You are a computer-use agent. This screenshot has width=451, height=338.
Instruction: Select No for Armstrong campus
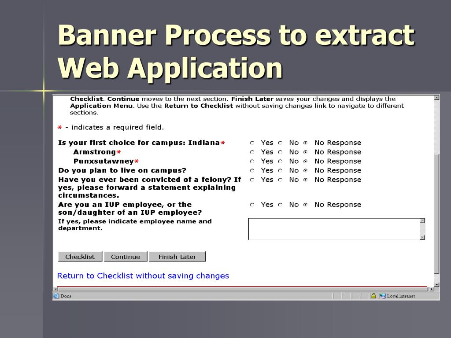280,152
